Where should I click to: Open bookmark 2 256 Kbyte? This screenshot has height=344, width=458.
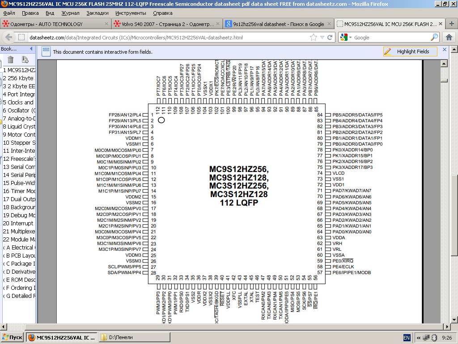[x=18, y=78]
